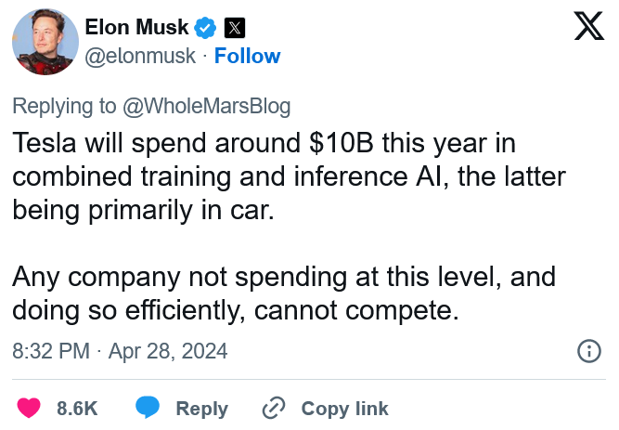Open the info circle icon
619x430 pixels.
click(x=589, y=351)
